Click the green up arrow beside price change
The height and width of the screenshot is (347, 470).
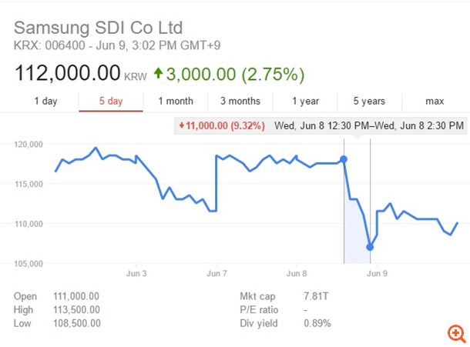[158, 75]
